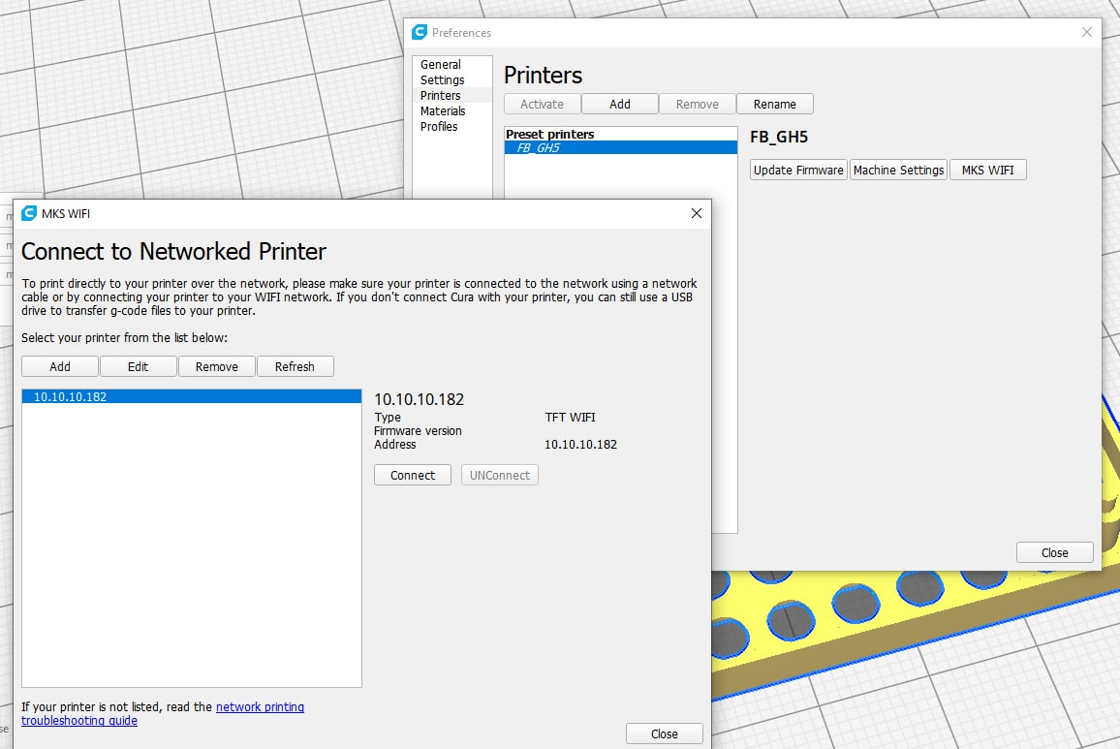The height and width of the screenshot is (749, 1120).
Task: Open General category in Preferences sidebar
Action: point(441,64)
